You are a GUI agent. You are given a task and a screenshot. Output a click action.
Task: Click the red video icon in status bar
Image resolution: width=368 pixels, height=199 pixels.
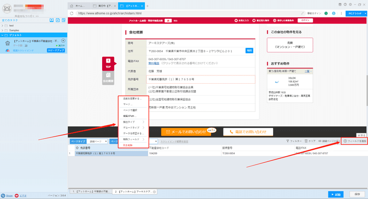click(17, 195)
